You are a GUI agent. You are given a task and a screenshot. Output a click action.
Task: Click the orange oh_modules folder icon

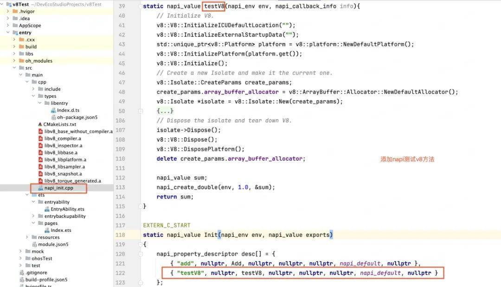pyautogui.click(x=22, y=61)
